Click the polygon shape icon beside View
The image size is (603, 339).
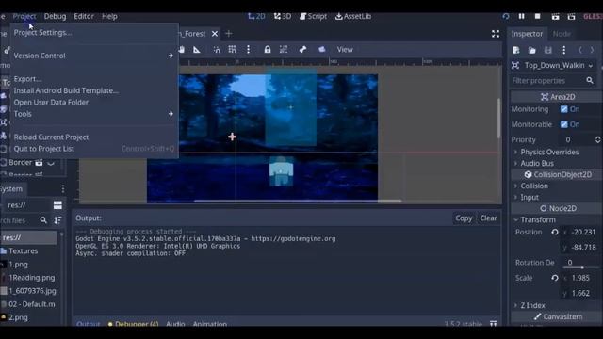coord(322,50)
